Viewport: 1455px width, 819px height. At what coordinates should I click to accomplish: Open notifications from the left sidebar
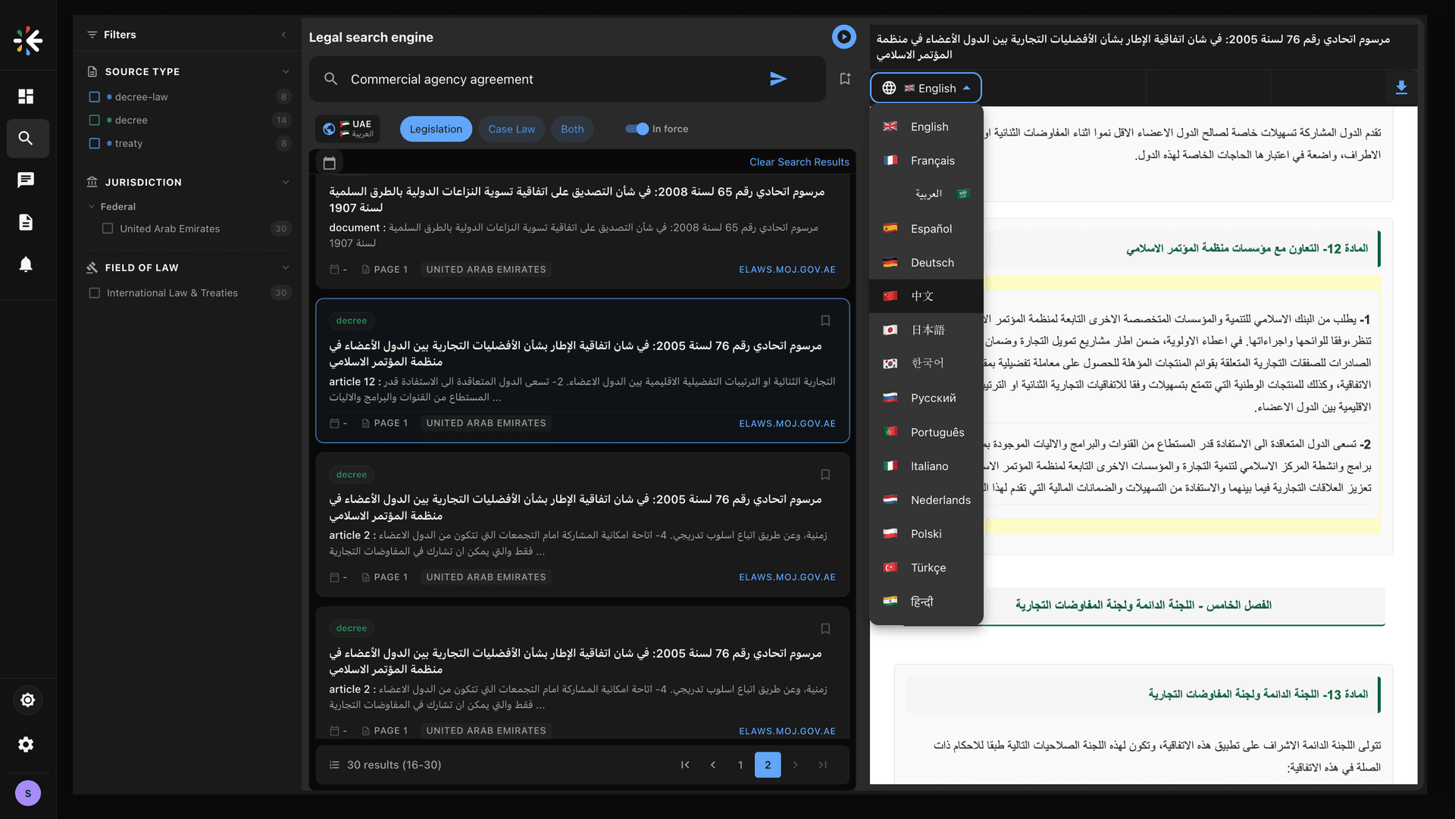click(x=26, y=264)
